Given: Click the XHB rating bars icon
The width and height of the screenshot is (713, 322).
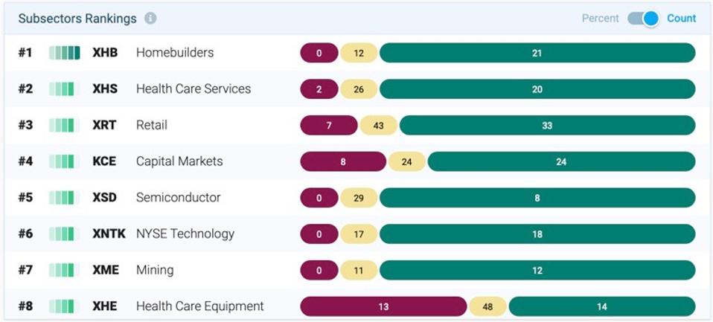Looking at the screenshot, I should (x=64, y=53).
